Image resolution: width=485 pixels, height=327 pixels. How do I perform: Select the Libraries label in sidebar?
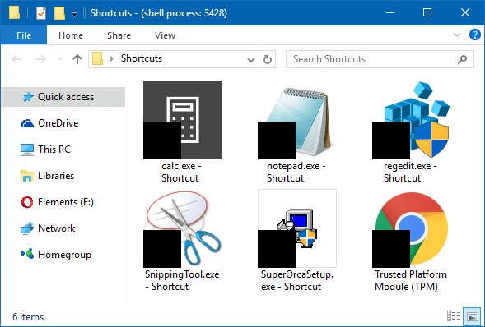(x=56, y=176)
